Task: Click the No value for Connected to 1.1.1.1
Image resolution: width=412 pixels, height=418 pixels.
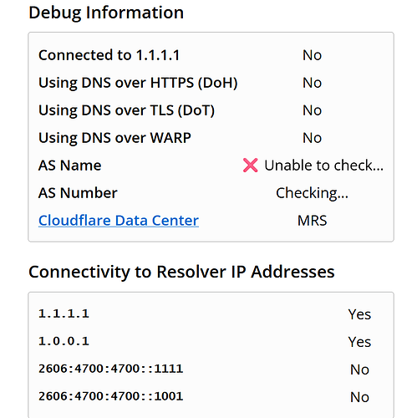Action: point(312,55)
